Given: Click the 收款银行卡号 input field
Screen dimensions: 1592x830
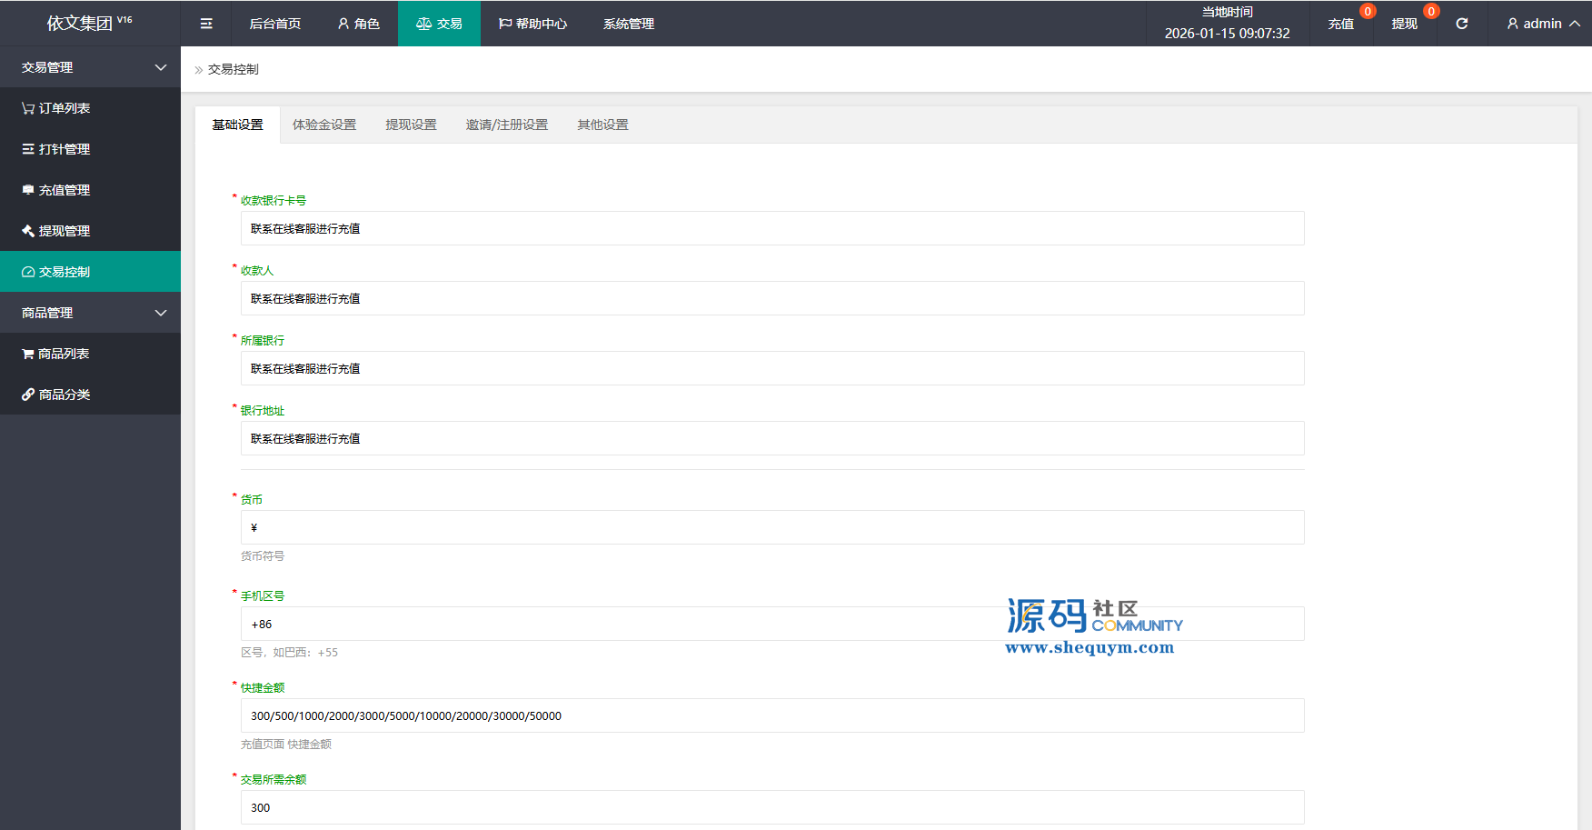Looking at the screenshot, I should pyautogui.click(x=771, y=229).
